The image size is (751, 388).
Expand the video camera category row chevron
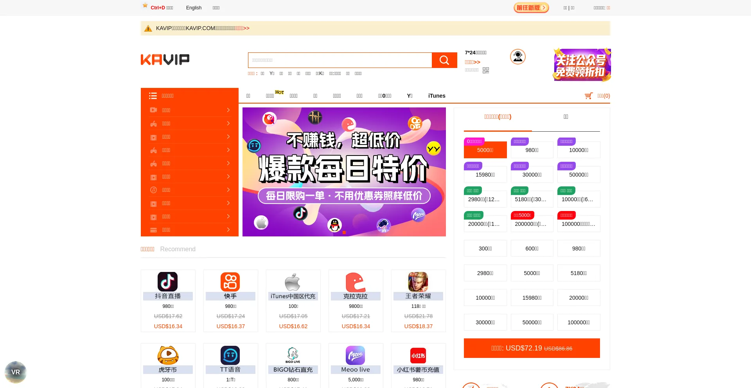click(228, 110)
